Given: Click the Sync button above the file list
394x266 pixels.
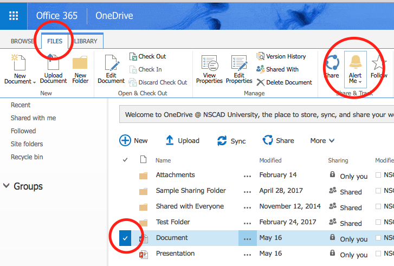Looking at the screenshot, I should 231,141.
